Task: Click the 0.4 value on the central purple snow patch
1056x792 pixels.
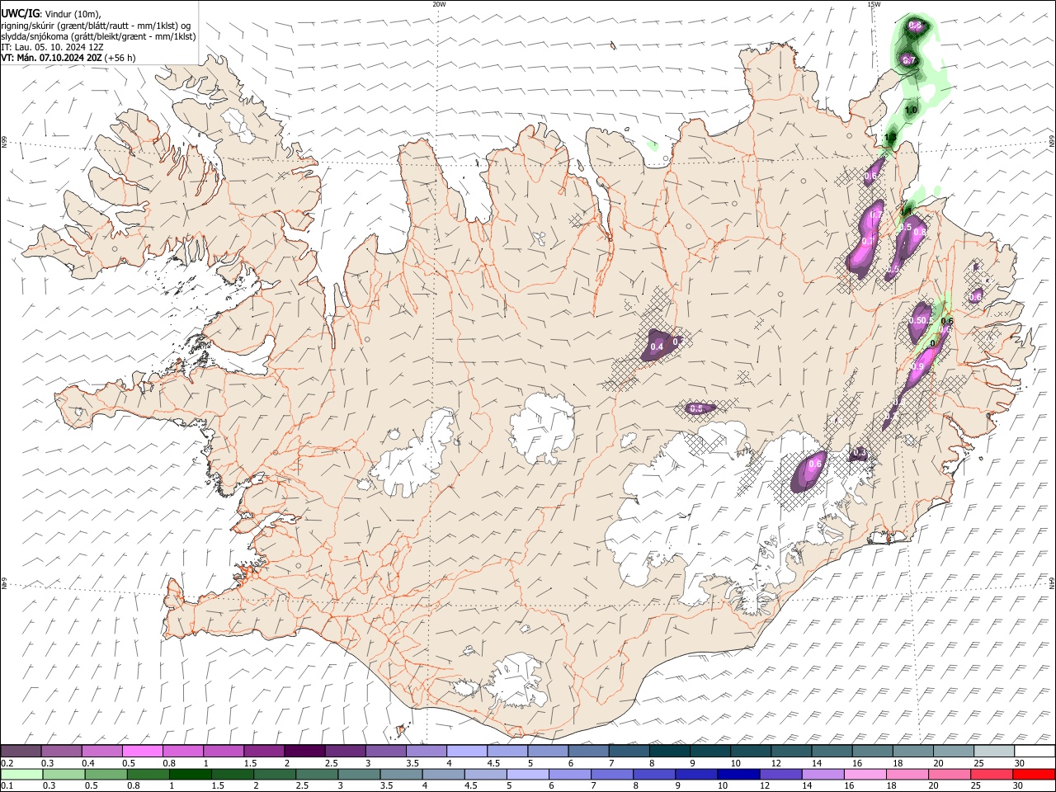Action: click(x=657, y=347)
